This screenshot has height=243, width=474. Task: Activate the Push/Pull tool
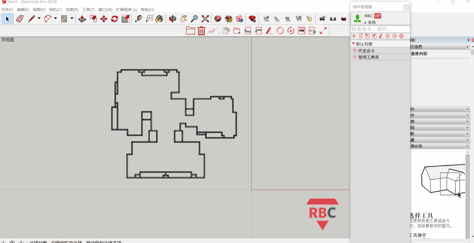pyautogui.click(x=82, y=19)
